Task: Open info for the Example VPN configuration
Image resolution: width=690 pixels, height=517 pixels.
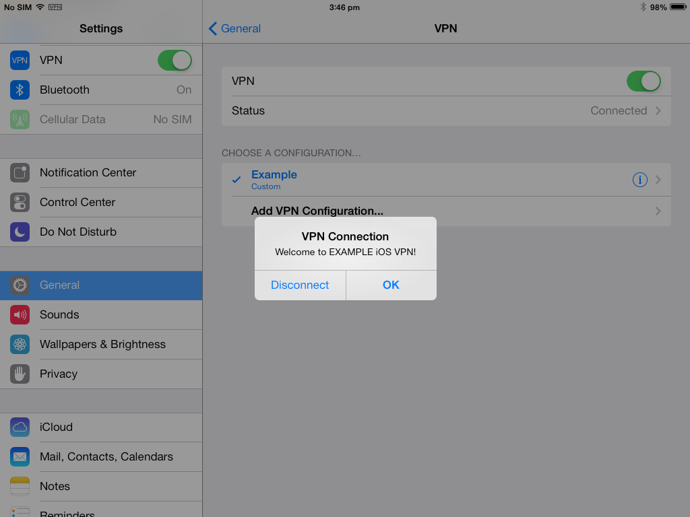Action: pyautogui.click(x=640, y=179)
